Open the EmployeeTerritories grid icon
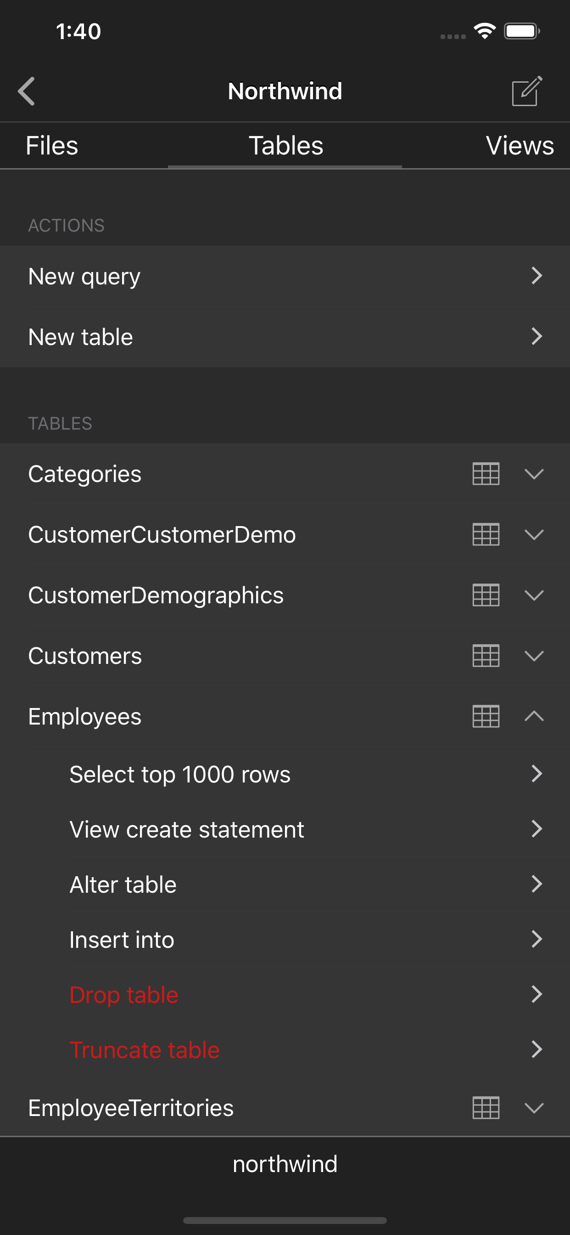 [486, 1108]
